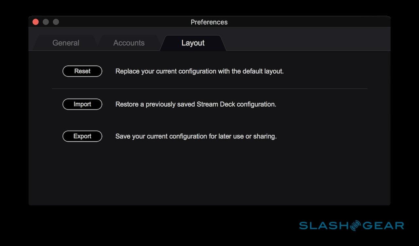Open the Accounts tab
Image resolution: width=419 pixels, height=246 pixels.
click(x=129, y=43)
